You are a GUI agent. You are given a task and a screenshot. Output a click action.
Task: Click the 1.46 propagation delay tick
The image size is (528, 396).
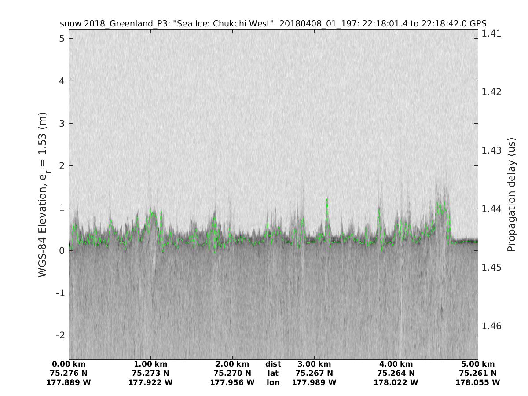point(491,326)
